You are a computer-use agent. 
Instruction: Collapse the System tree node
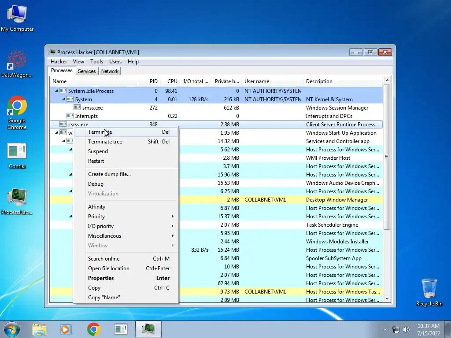click(x=63, y=99)
